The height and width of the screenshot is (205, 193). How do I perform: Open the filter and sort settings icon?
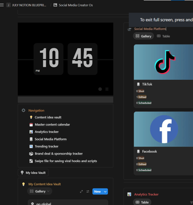click(x=88, y=191)
